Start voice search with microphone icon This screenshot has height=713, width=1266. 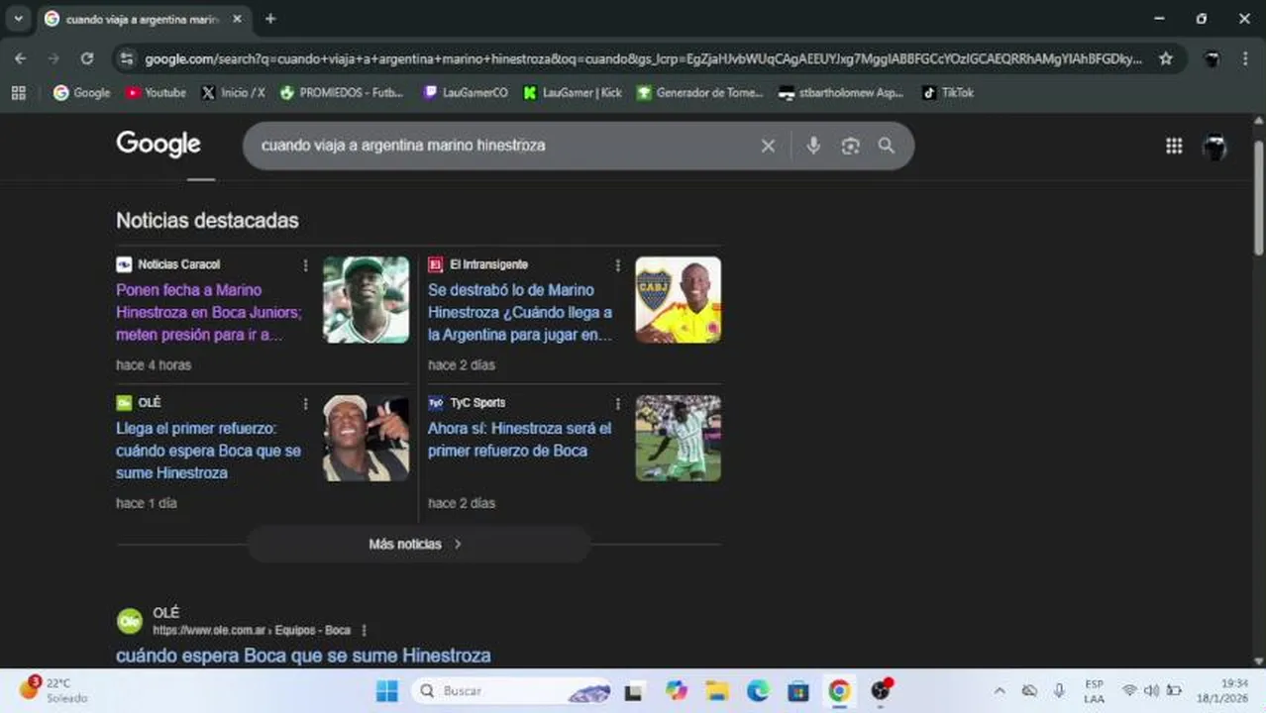pyautogui.click(x=813, y=146)
